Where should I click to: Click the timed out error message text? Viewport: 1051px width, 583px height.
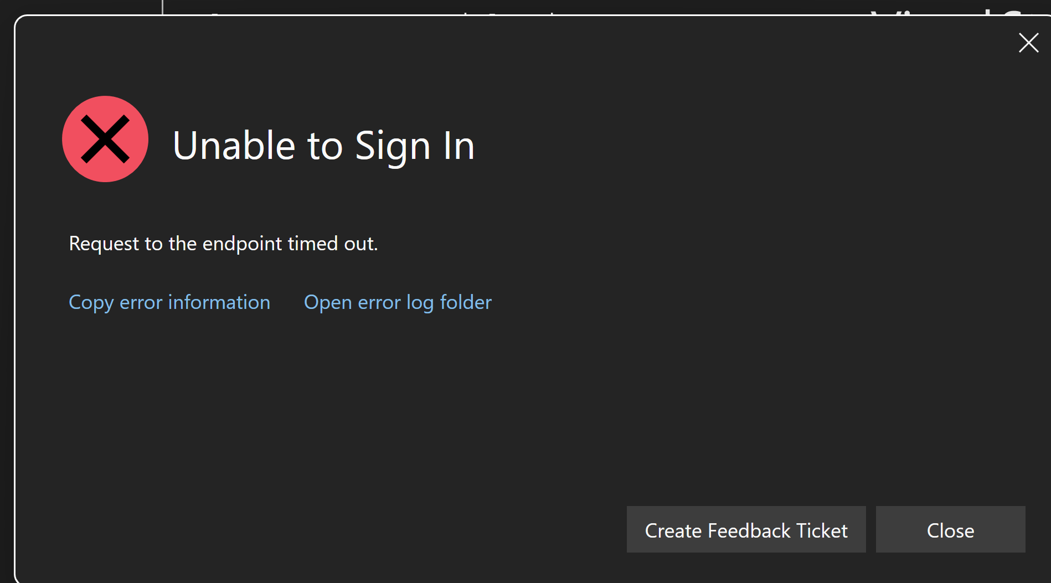click(223, 244)
